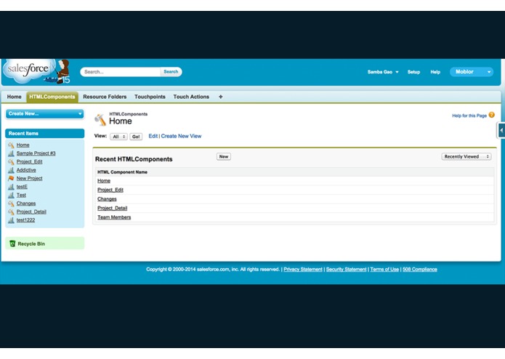
Task: Focus the Search input field
Action: tap(121, 71)
